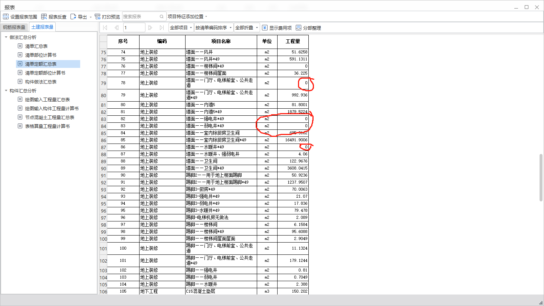Select 表格算量工程量计算书 report
The image size is (544, 306).
point(47,126)
